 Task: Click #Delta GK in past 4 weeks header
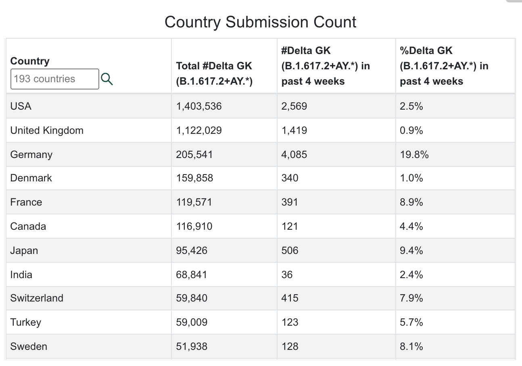coord(326,66)
